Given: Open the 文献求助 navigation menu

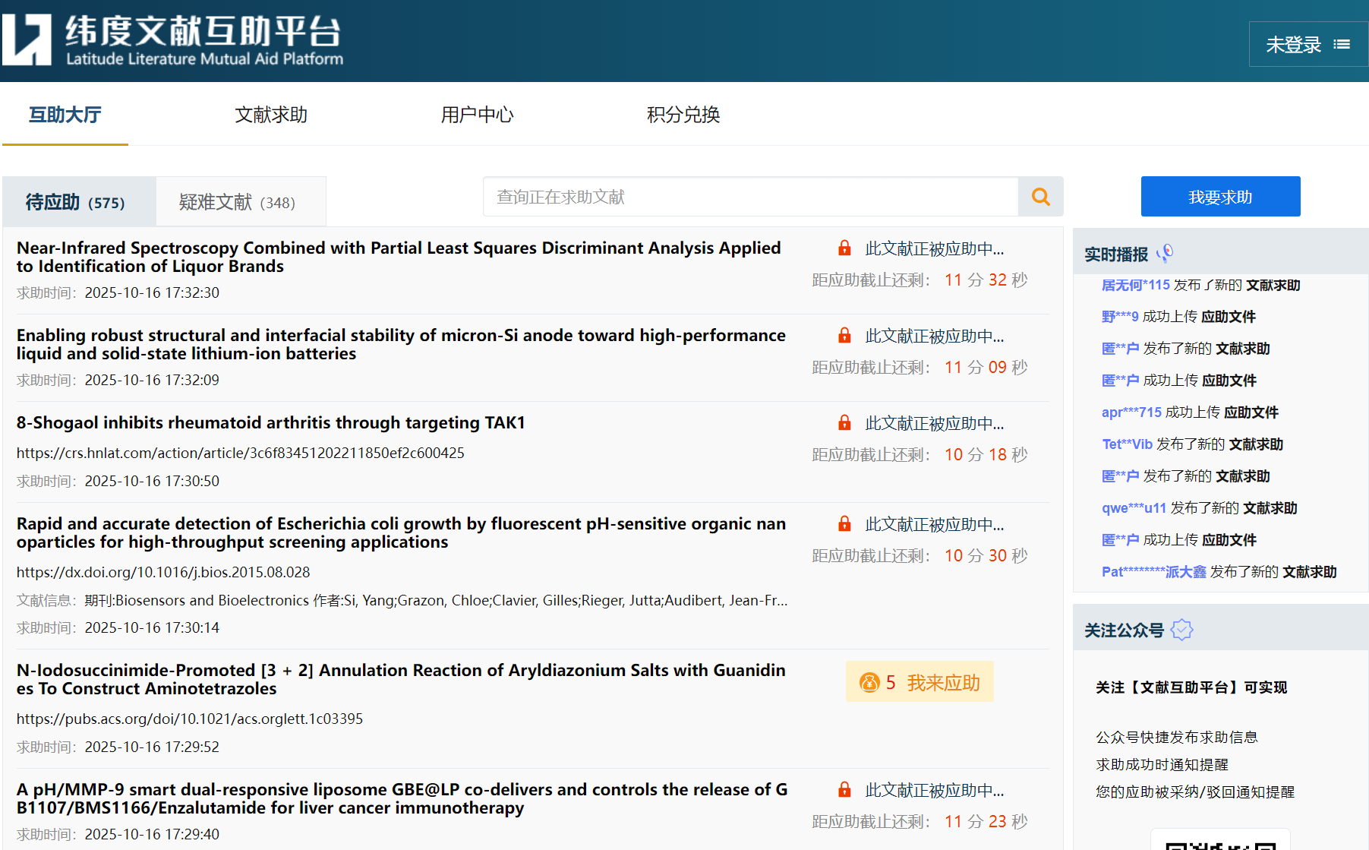Looking at the screenshot, I should 271,115.
